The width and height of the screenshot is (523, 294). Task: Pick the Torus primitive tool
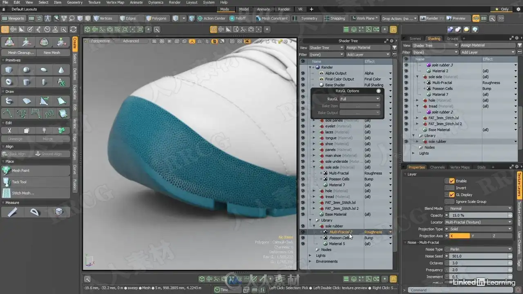pos(9,82)
